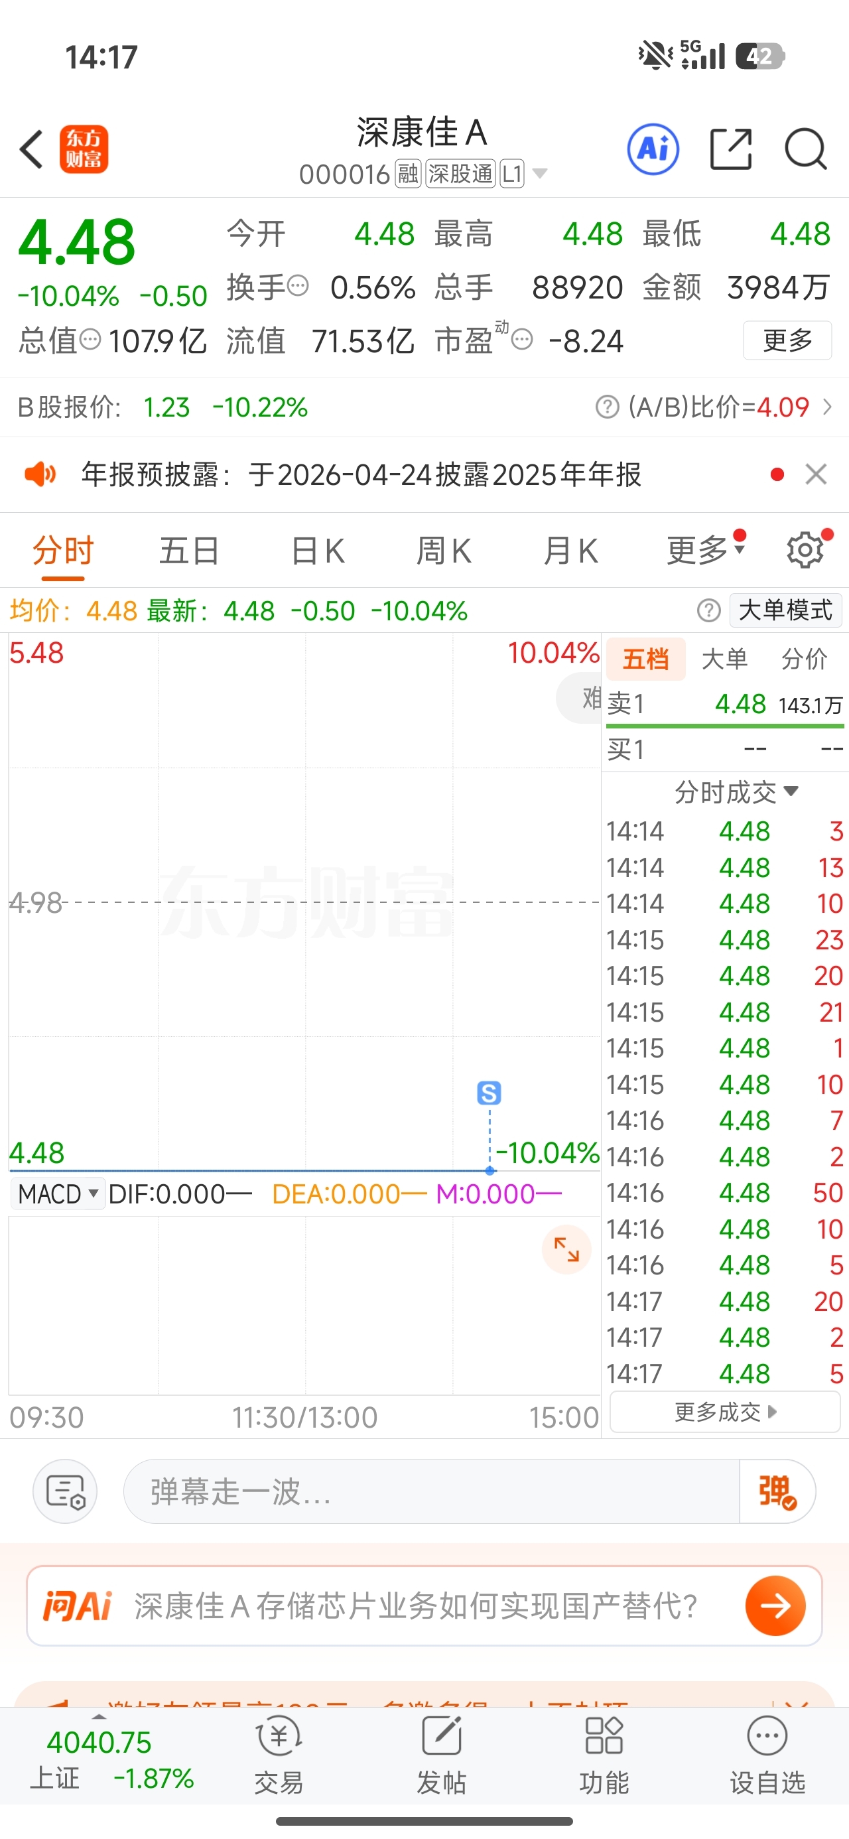Open the search magnifier icon
Viewport: 849px width, 1839px height.
point(806,149)
